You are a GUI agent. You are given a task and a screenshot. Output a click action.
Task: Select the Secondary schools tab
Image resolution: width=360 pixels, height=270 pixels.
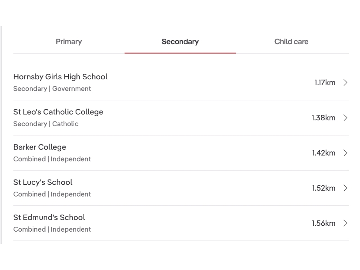180,42
